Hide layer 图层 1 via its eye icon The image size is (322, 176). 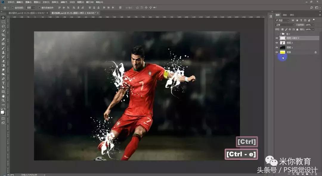[277, 47]
